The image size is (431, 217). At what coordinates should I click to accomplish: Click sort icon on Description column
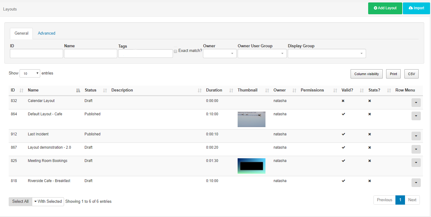[x=200, y=90]
